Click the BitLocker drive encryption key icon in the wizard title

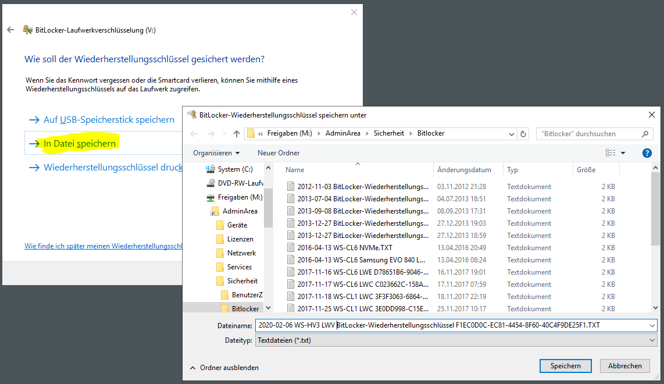(x=27, y=30)
